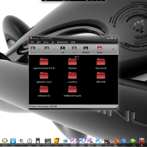Launch the clapperboard video dock icon
This screenshot has width=147, height=147.
tap(107, 141)
